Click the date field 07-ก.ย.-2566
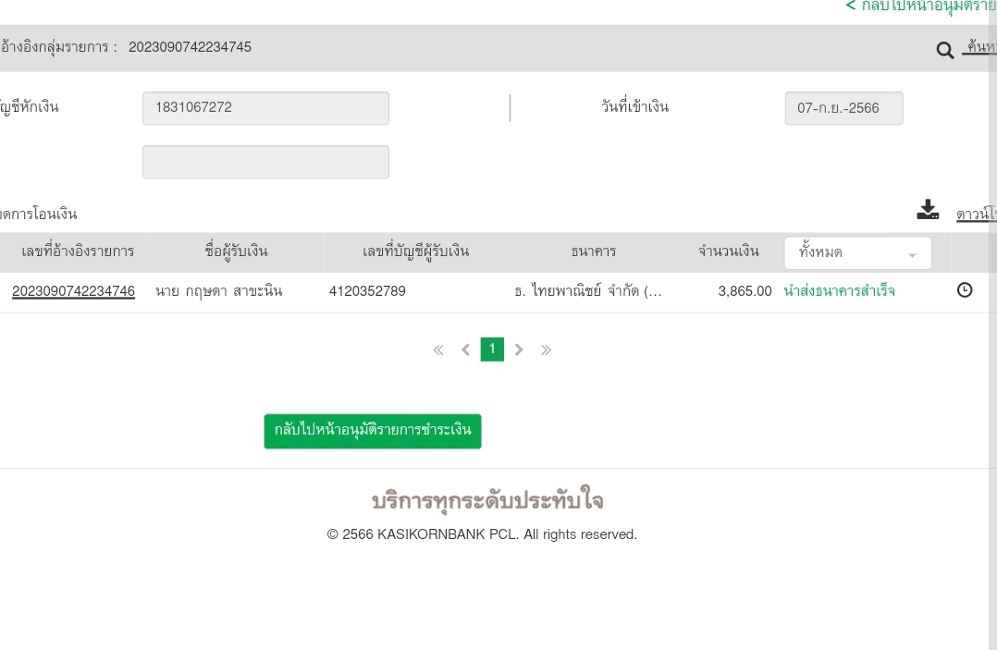 click(x=843, y=108)
